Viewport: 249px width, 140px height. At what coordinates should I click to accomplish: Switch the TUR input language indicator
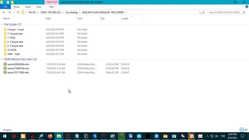[x=223, y=136]
